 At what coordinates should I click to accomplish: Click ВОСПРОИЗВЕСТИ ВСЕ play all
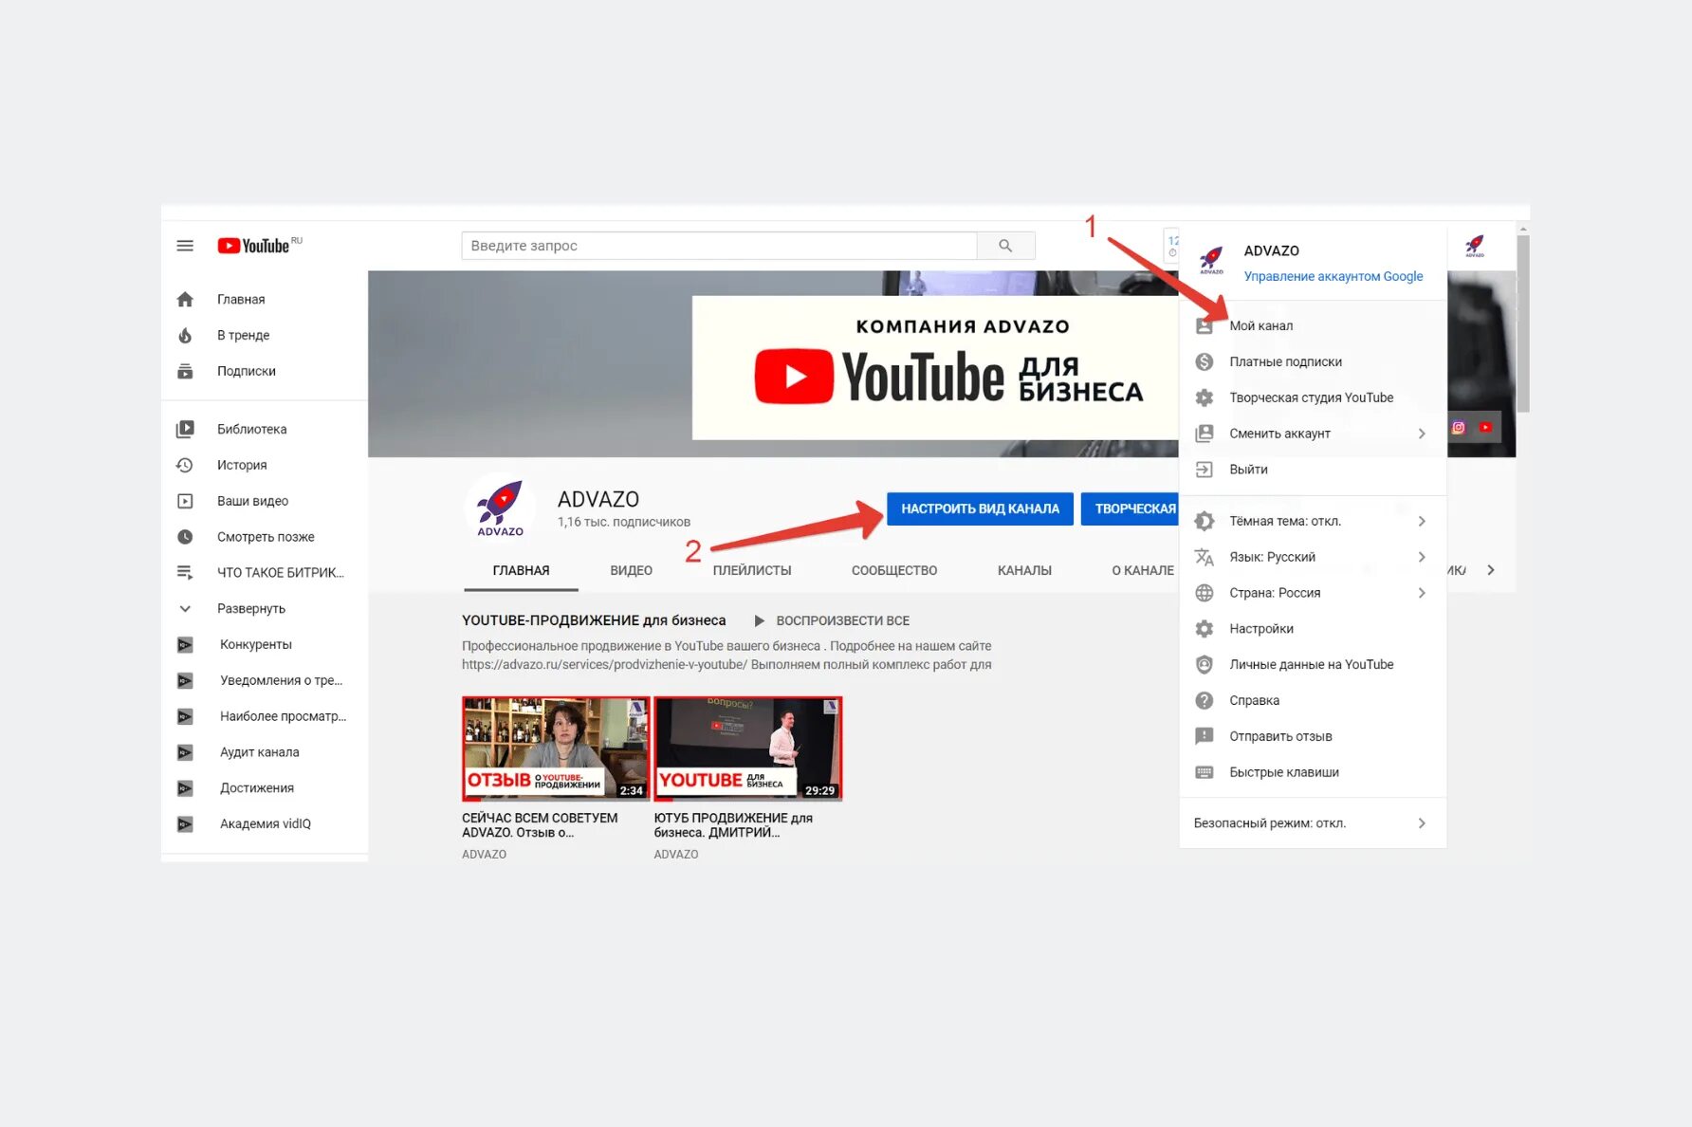click(832, 621)
